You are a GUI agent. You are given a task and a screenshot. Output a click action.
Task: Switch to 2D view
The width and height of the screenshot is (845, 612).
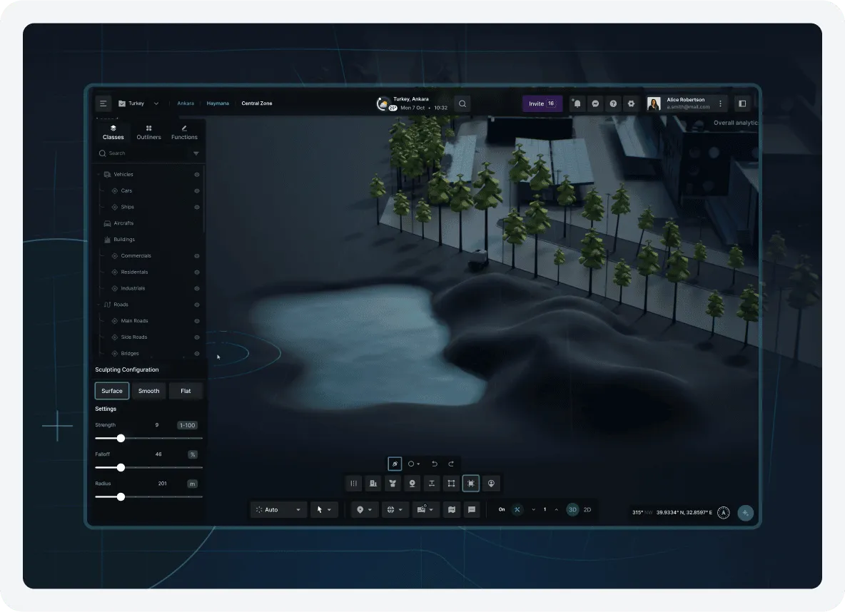(587, 509)
